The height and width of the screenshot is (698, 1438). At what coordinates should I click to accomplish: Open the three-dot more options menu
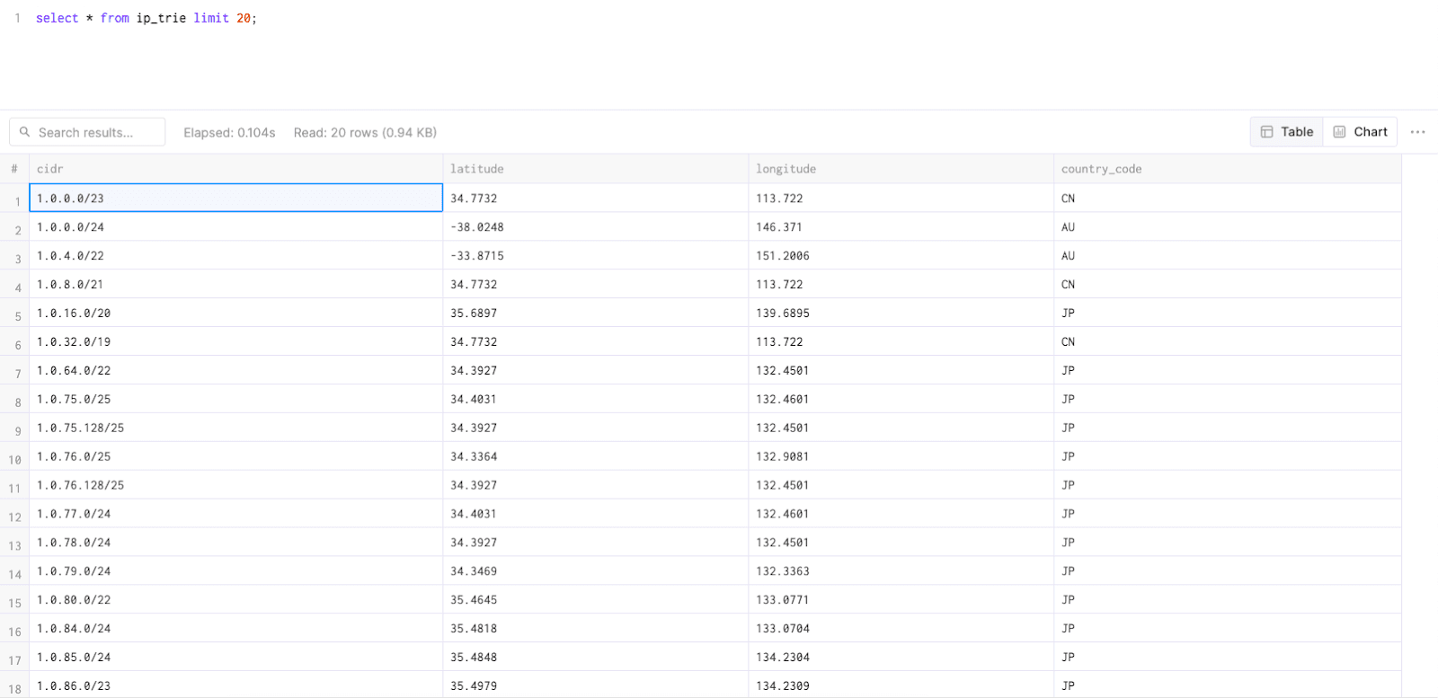pos(1417,132)
